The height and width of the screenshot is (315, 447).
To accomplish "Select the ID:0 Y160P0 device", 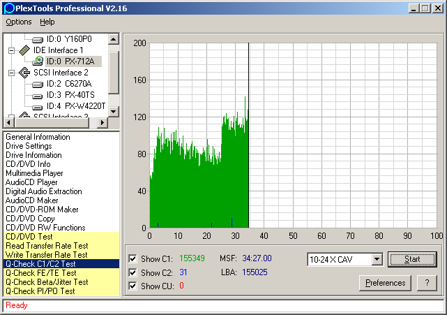I will [x=69, y=39].
